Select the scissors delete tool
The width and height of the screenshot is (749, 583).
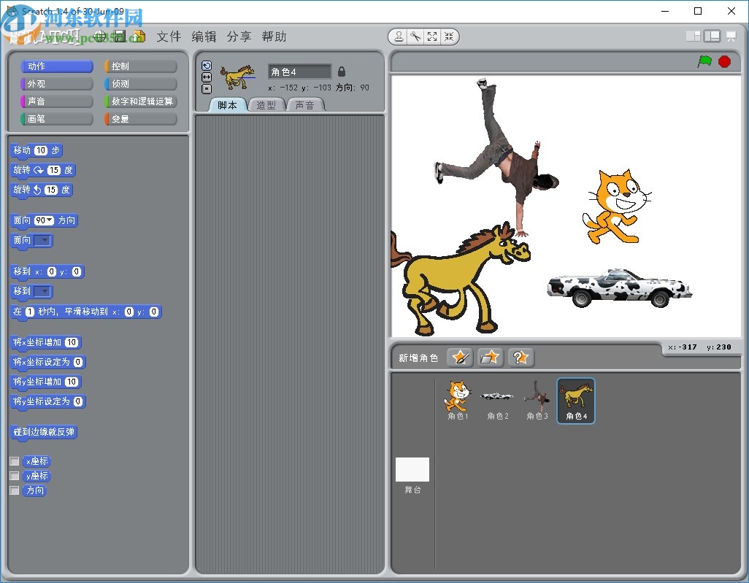point(415,36)
